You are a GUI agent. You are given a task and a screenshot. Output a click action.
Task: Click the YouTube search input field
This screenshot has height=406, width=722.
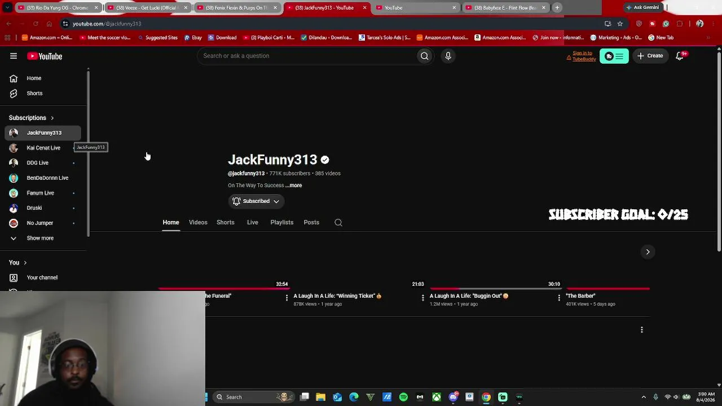coord(307,56)
